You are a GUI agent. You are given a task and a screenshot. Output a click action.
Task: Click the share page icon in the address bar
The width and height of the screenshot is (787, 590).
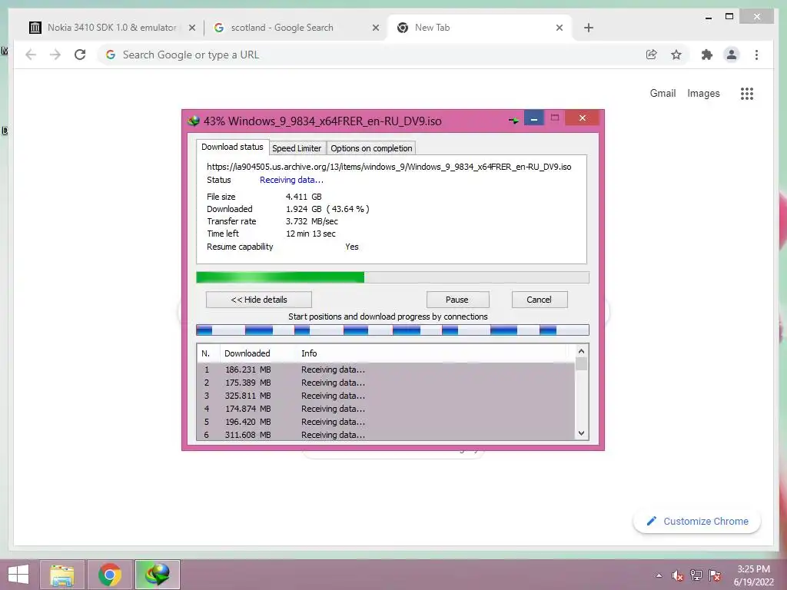652,55
